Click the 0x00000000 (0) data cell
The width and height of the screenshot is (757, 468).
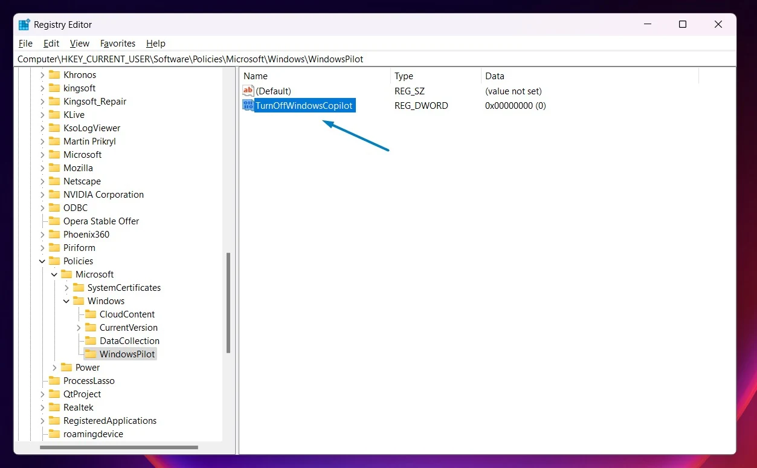click(x=515, y=106)
